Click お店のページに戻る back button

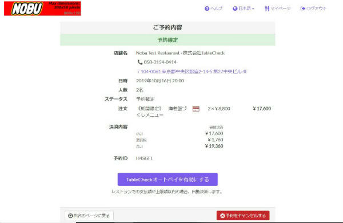[x=89, y=216]
